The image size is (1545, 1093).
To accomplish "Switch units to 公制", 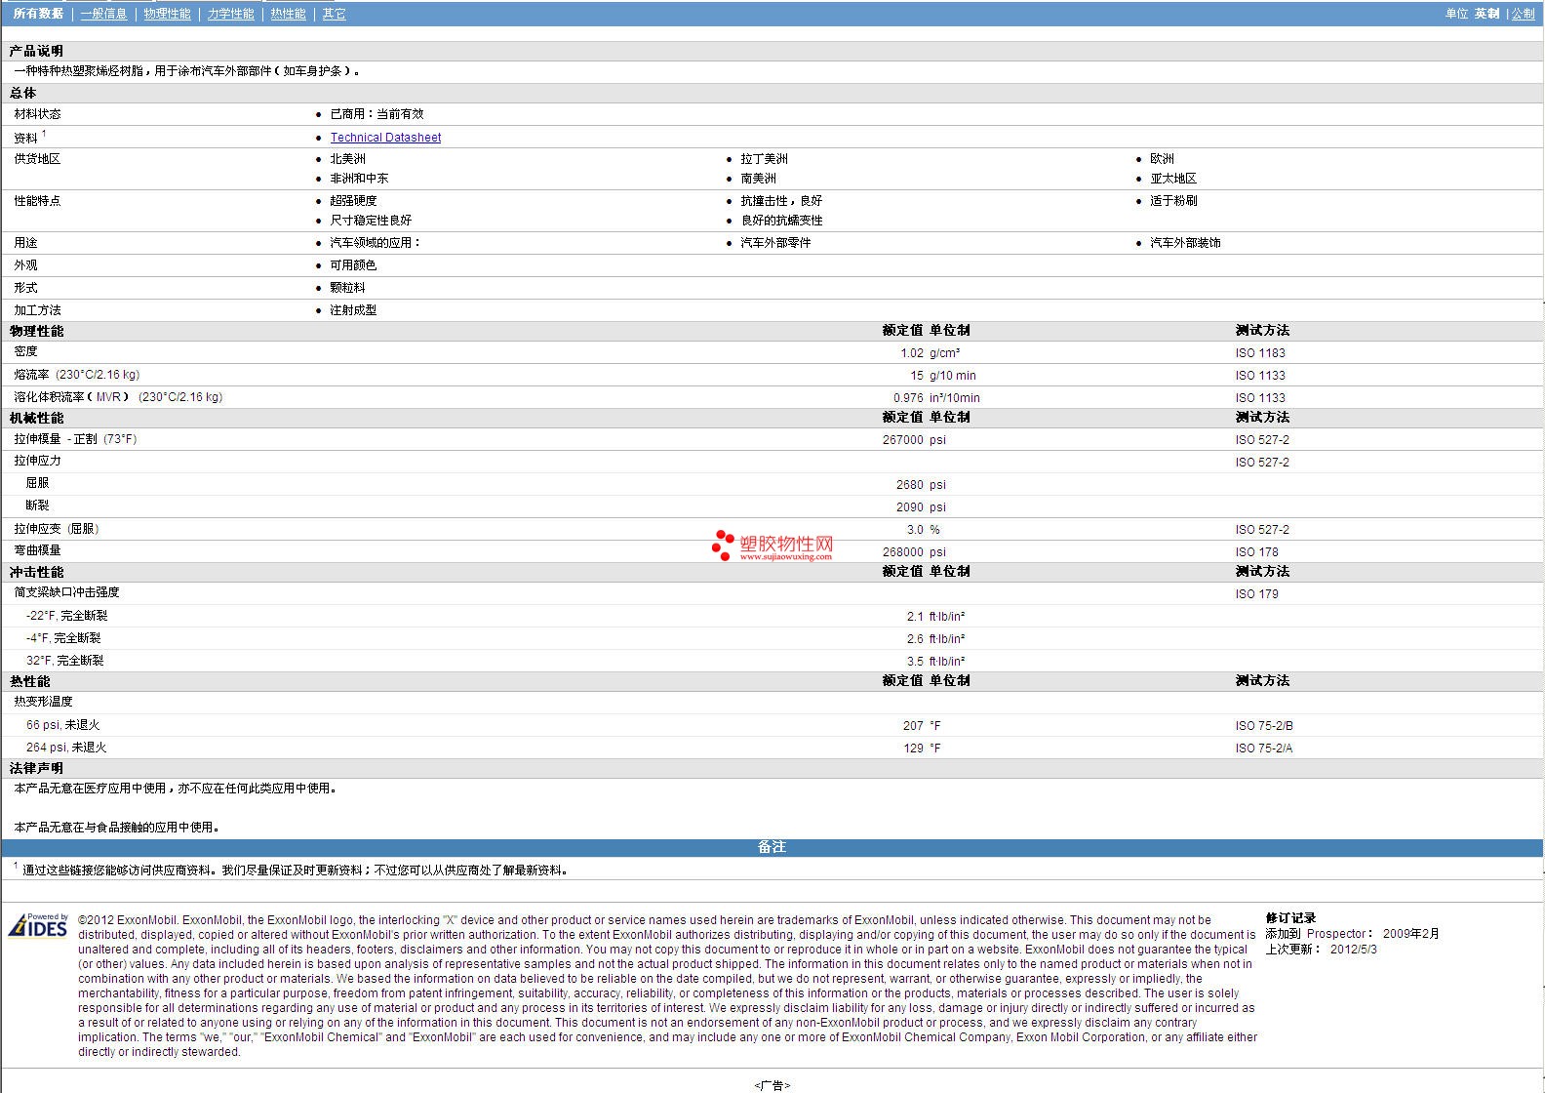I will point(1523,14).
